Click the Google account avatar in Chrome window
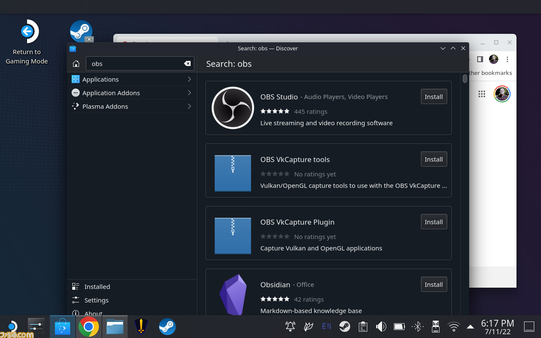541x338 pixels. [502, 94]
